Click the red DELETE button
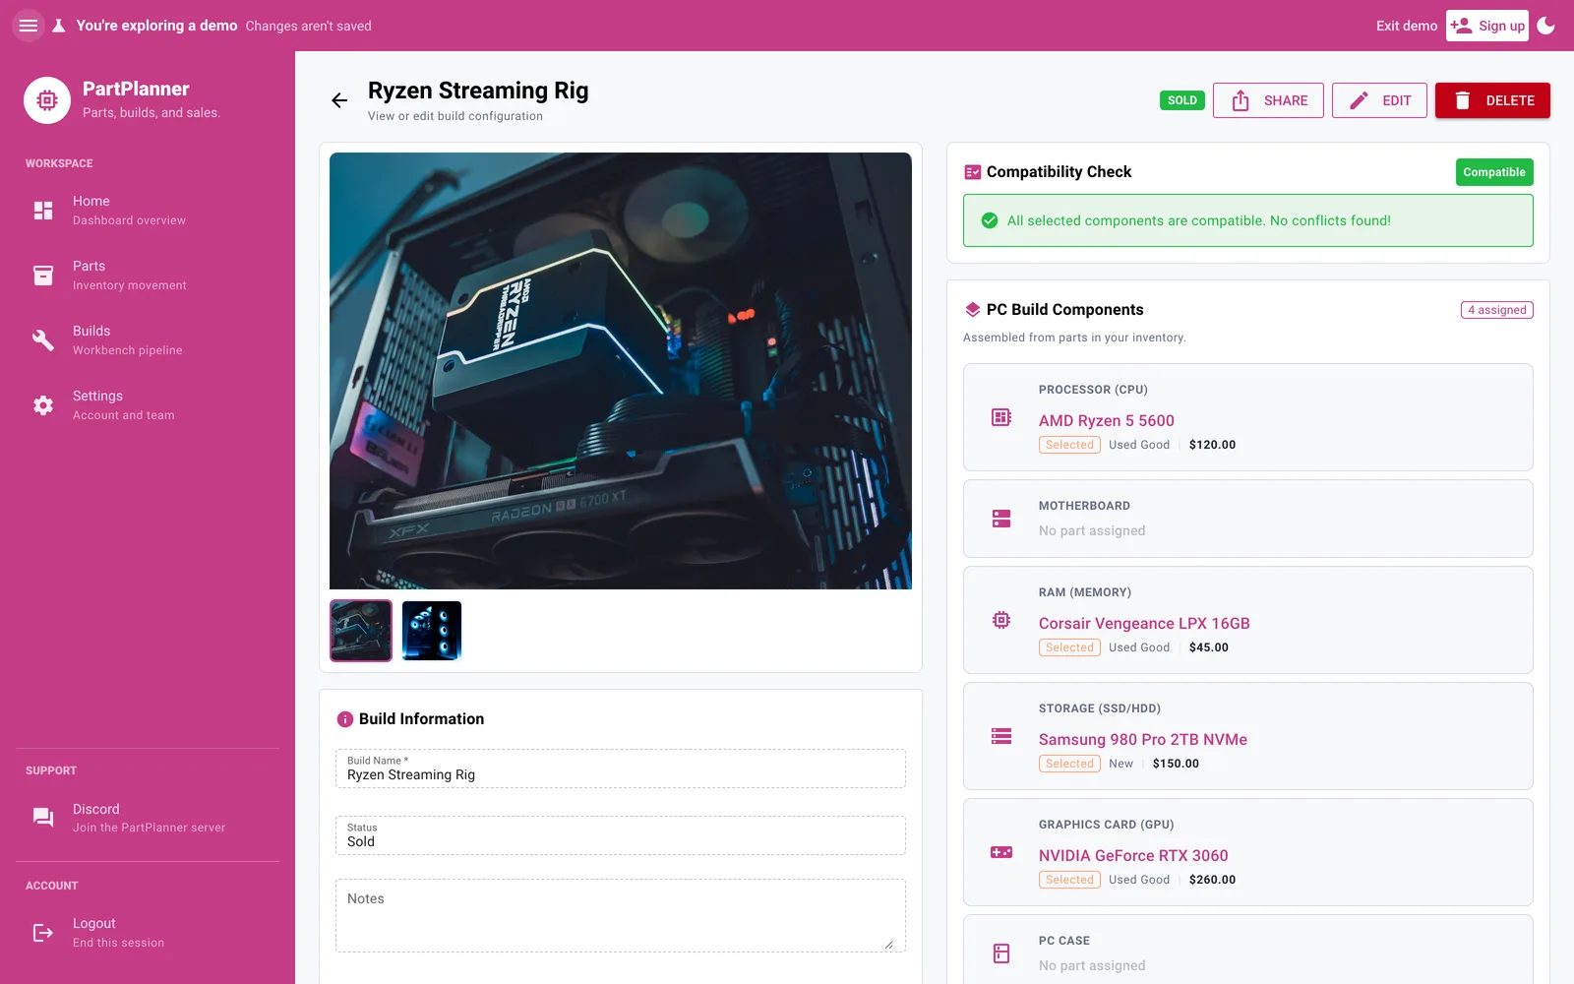The width and height of the screenshot is (1574, 984). [1492, 100]
